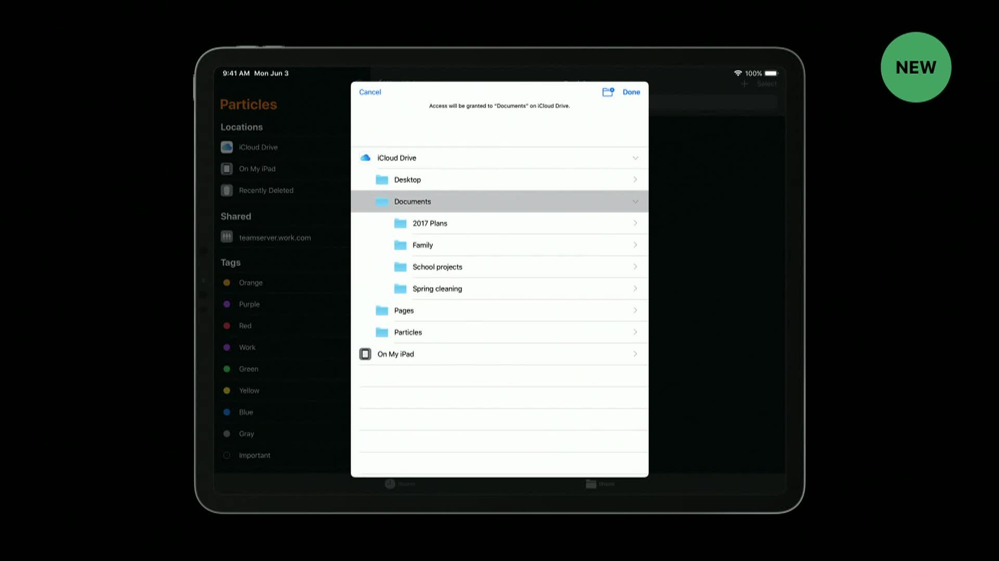Click the On My iPad device icon in dialog

[365, 354]
